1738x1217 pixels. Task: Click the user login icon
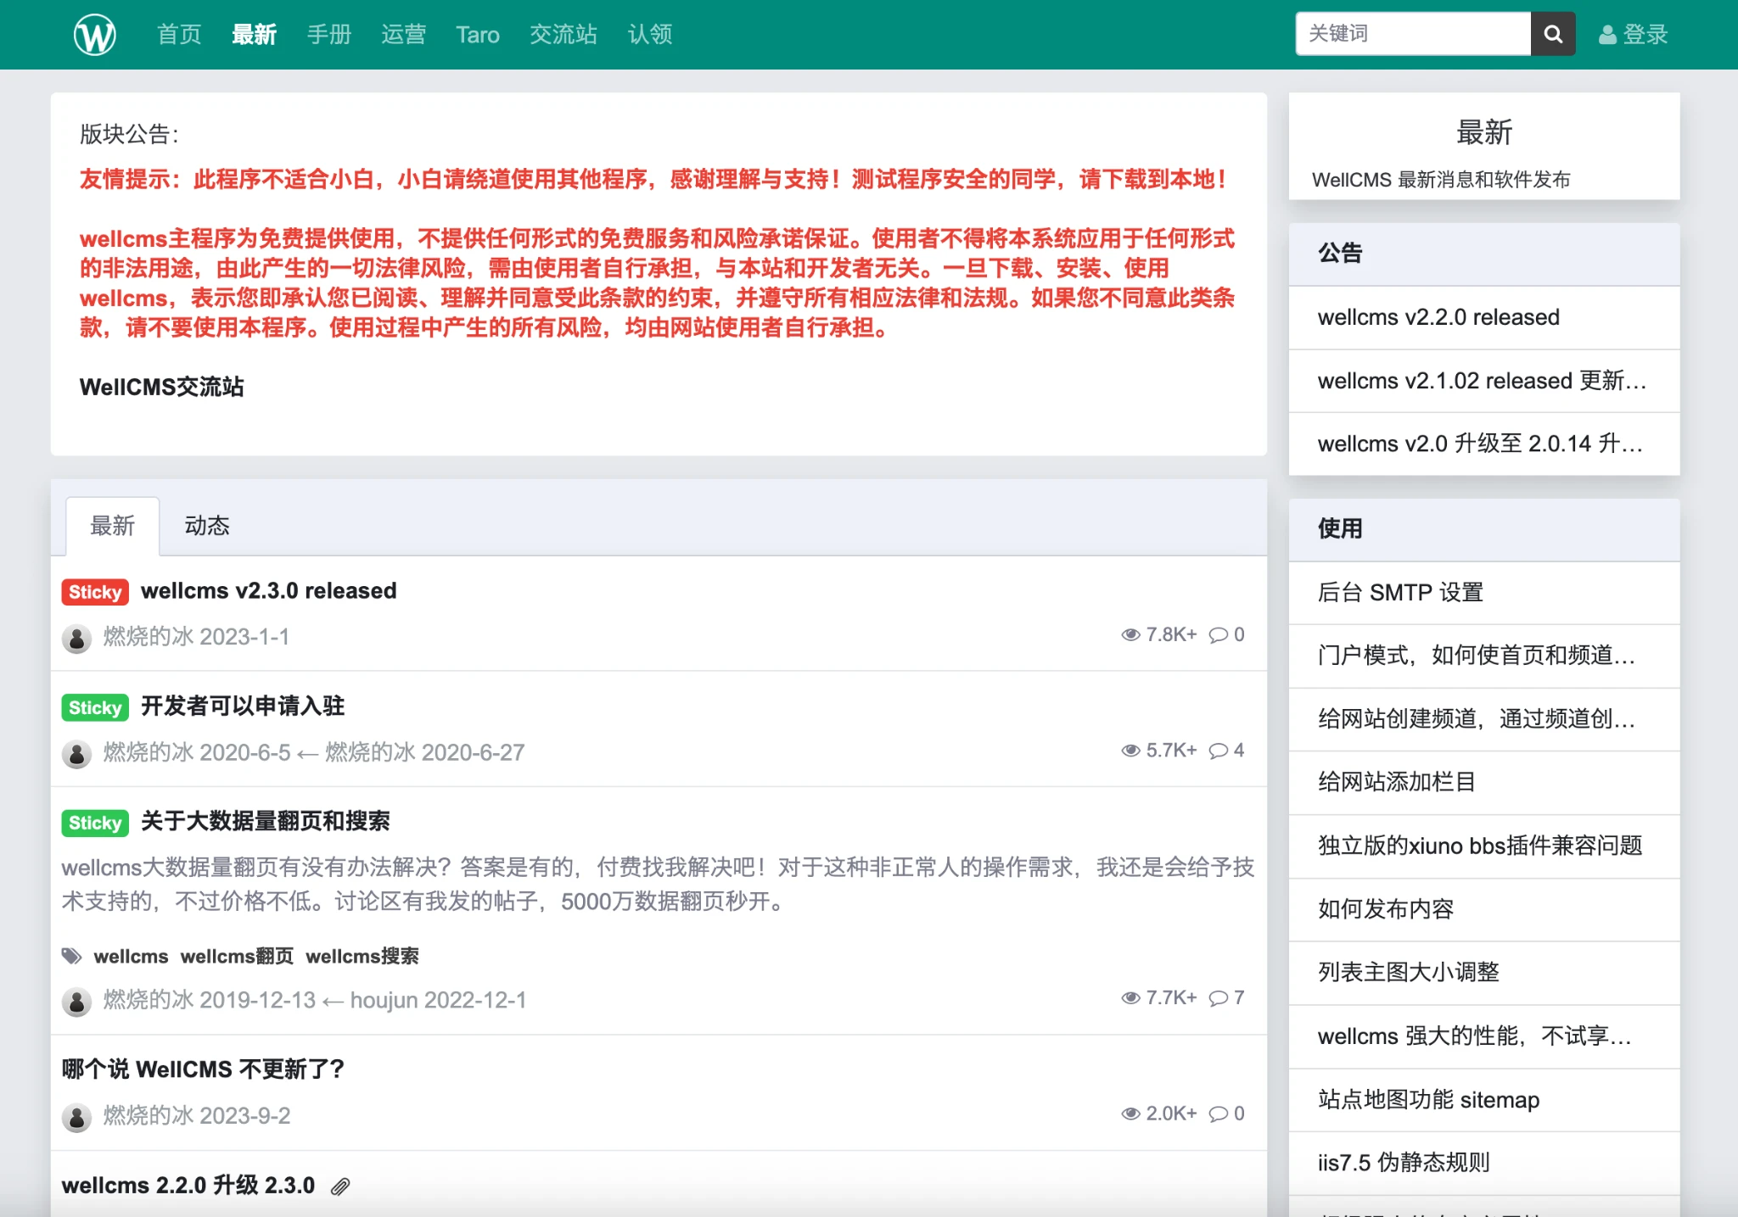pyautogui.click(x=1606, y=35)
